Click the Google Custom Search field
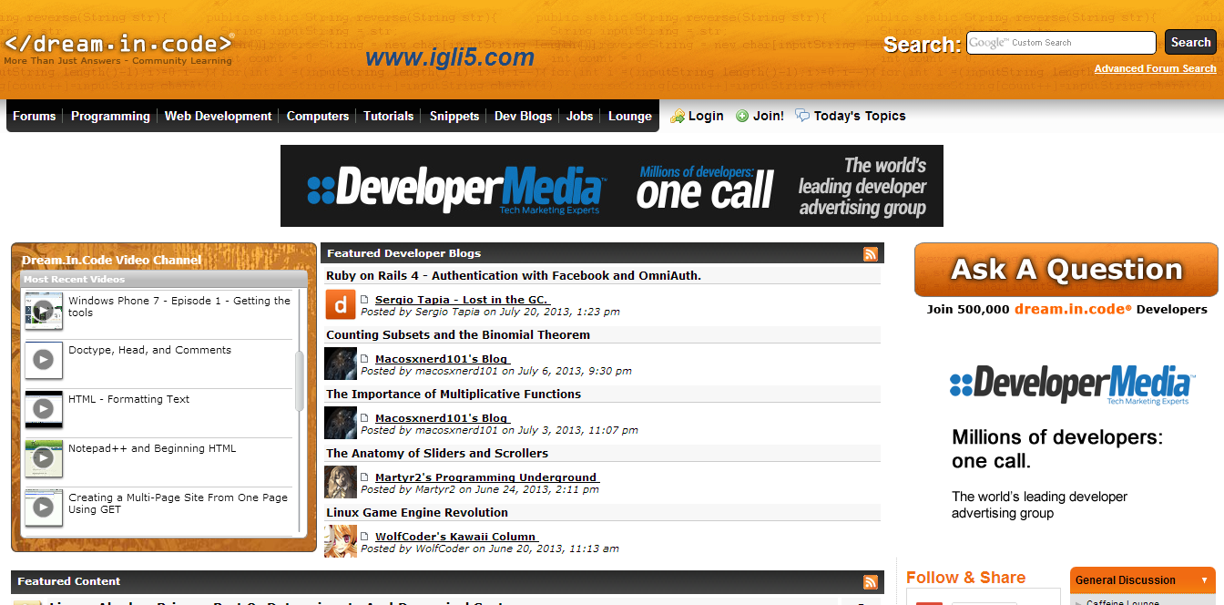 (1062, 42)
